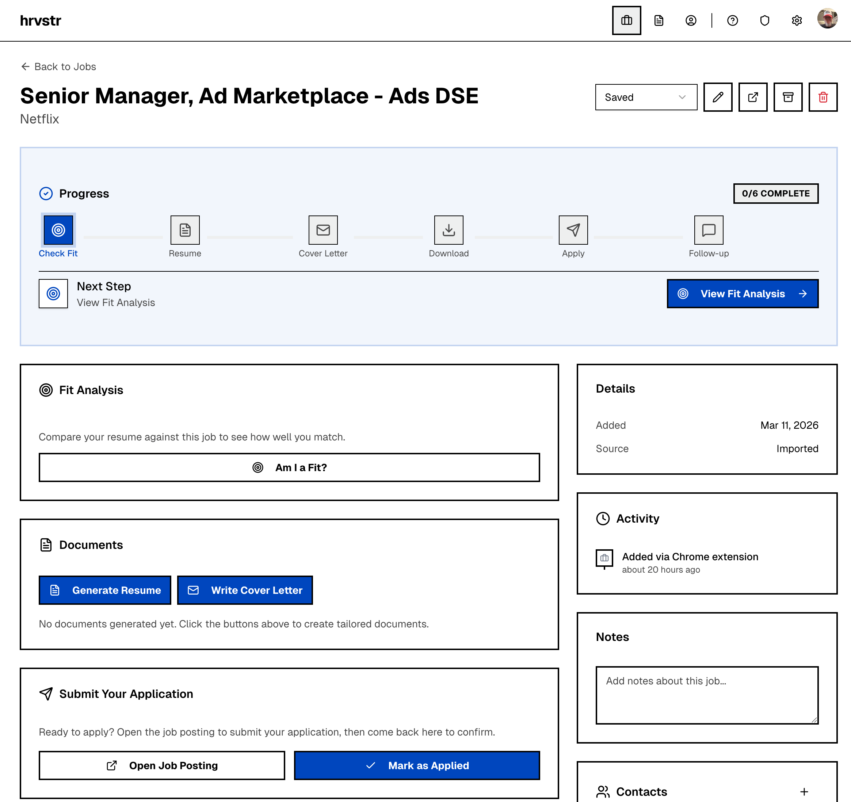Click the notes field to add notes

click(x=706, y=695)
